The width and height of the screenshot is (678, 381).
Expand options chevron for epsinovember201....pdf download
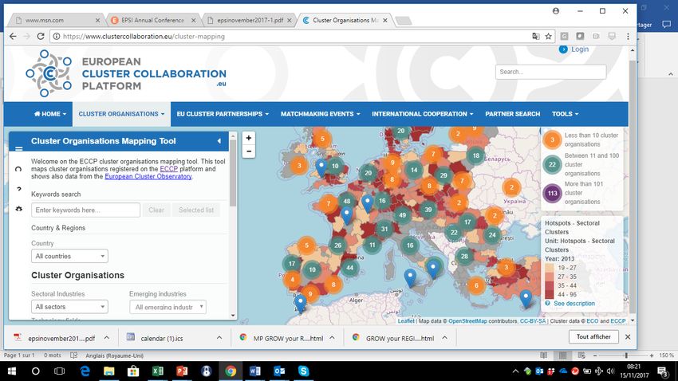[x=107, y=338]
